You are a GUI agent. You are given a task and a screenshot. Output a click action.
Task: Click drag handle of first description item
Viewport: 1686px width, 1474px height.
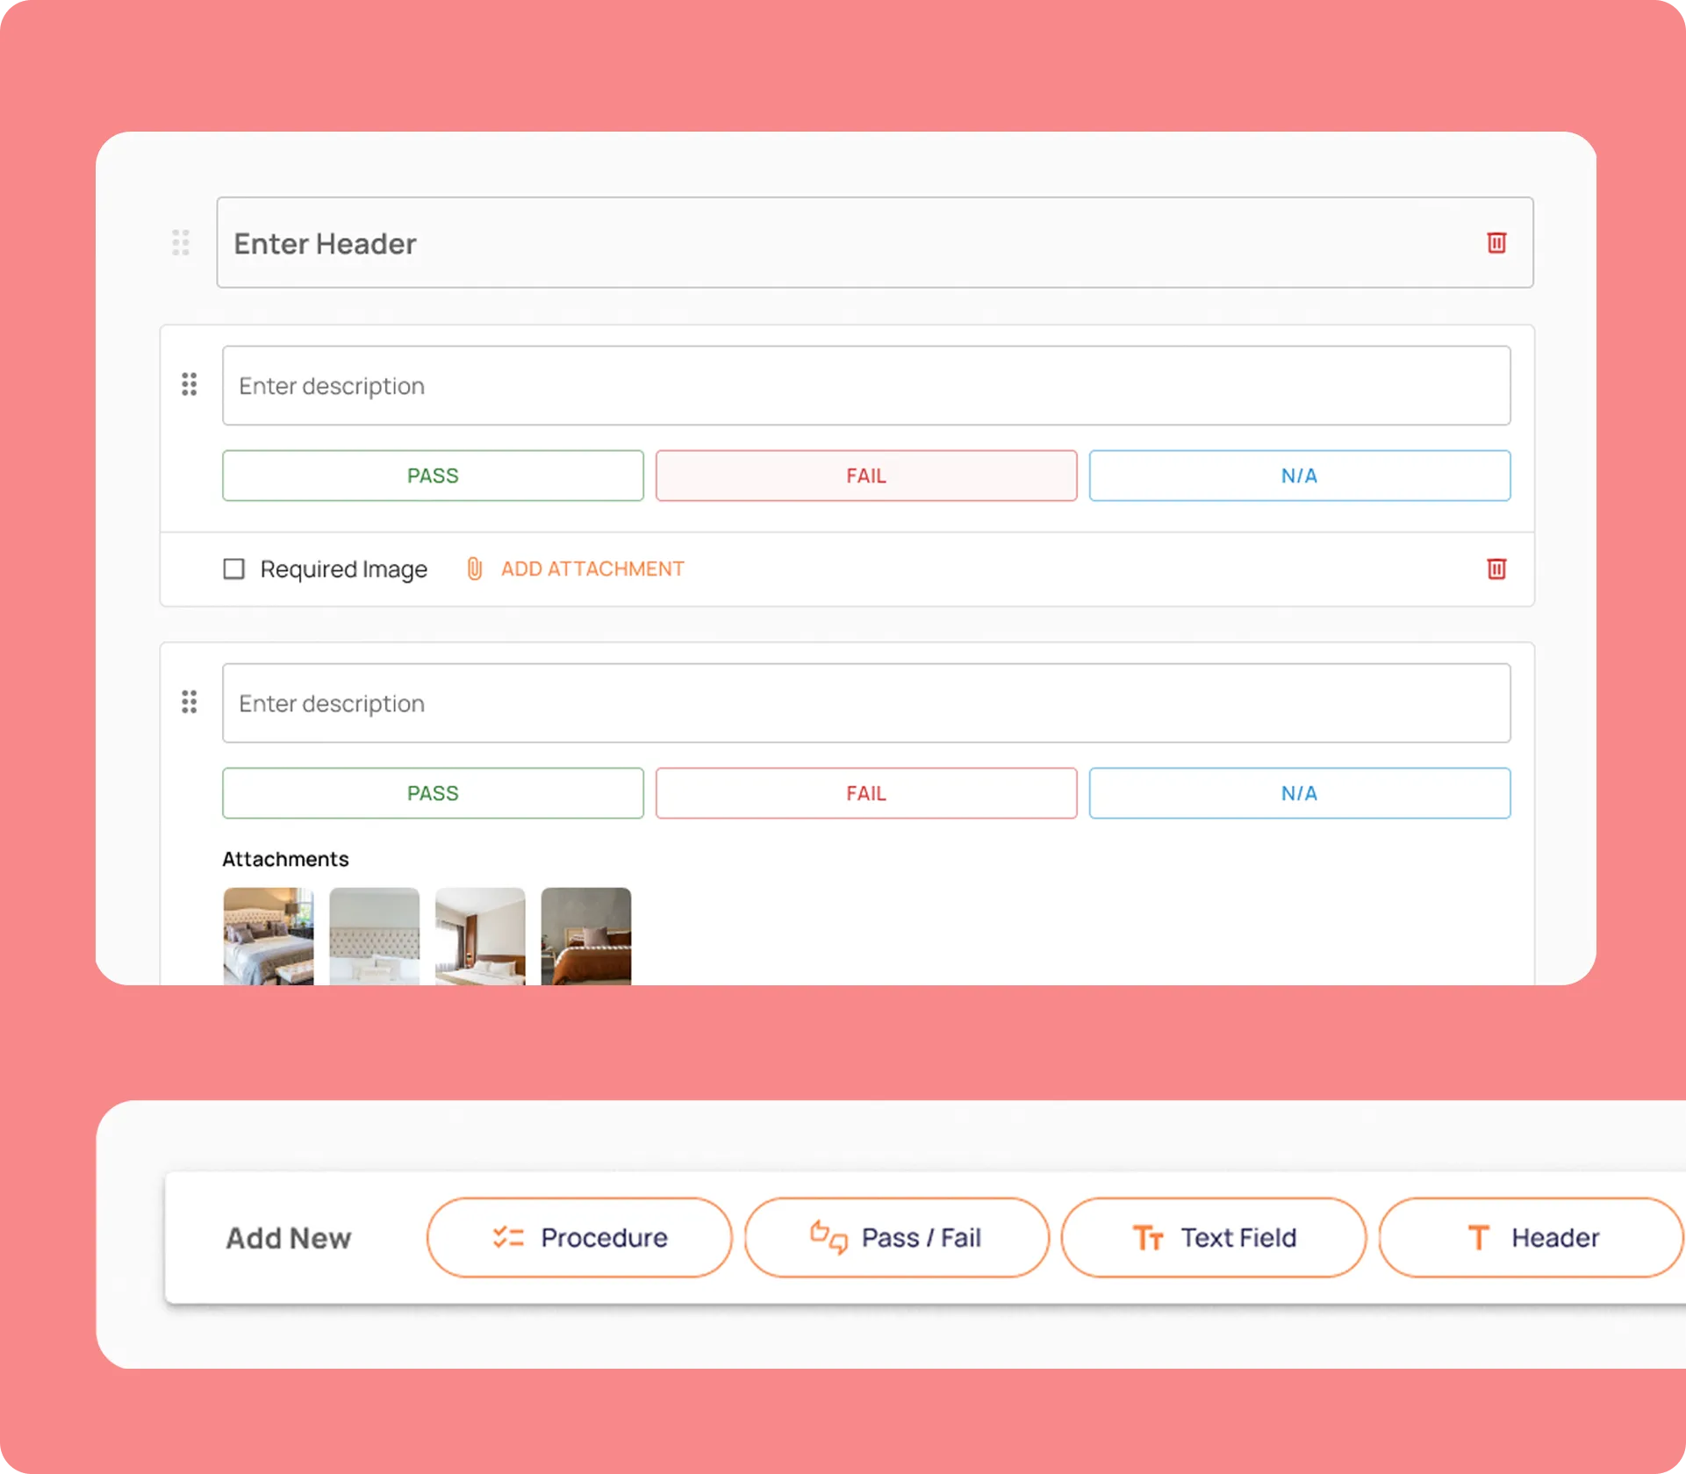pyautogui.click(x=189, y=384)
